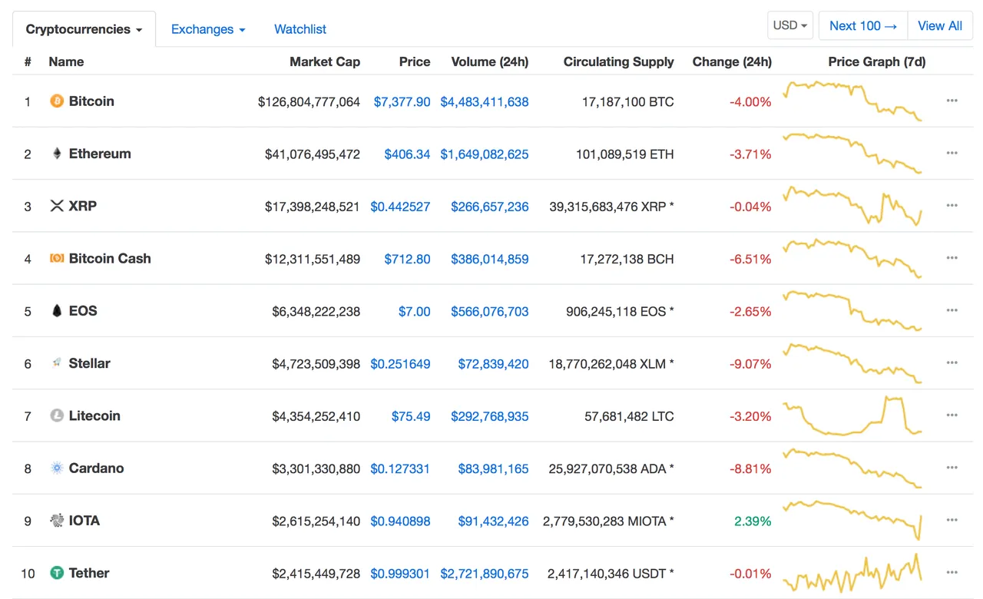Sort by Volume (24h) column header
Screen dimensions: 983x599
pyautogui.click(x=490, y=61)
